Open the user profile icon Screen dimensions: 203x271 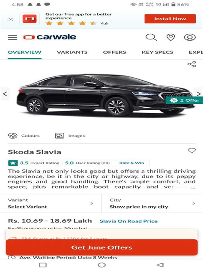(x=190, y=37)
